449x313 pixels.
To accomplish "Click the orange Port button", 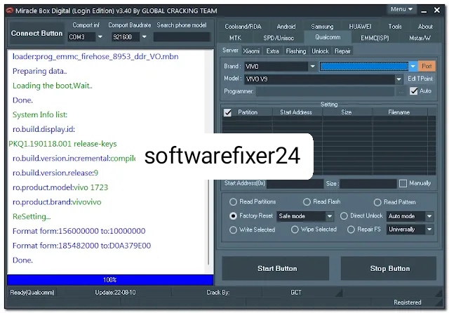I will pos(427,66).
